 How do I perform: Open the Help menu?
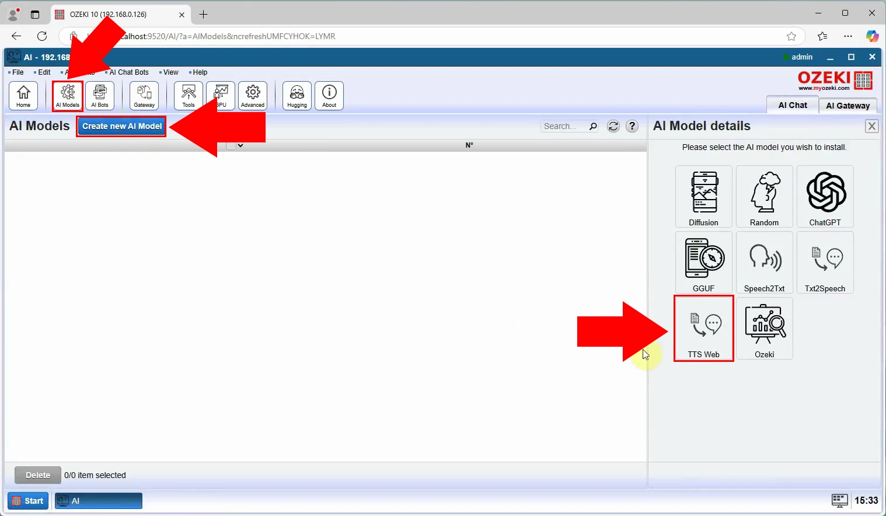200,72
